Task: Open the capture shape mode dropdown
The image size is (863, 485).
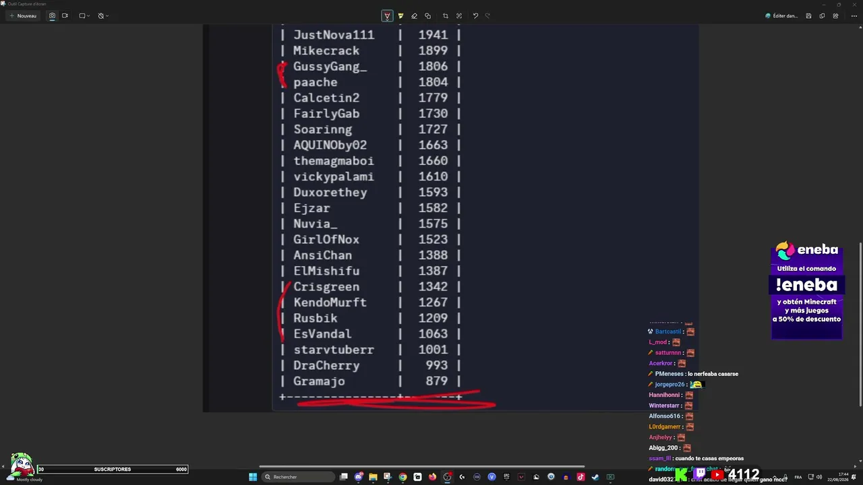Action: pos(84,15)
